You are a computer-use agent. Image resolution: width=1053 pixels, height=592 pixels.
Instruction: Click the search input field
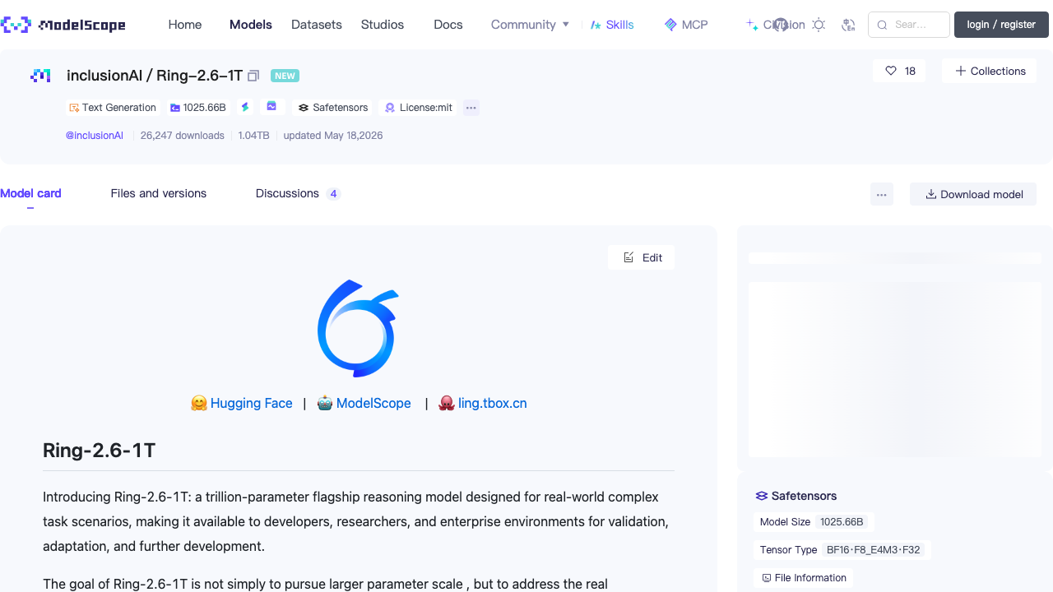909,25
